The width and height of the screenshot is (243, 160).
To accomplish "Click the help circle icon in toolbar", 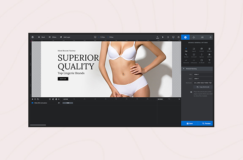I will [178, 37].
